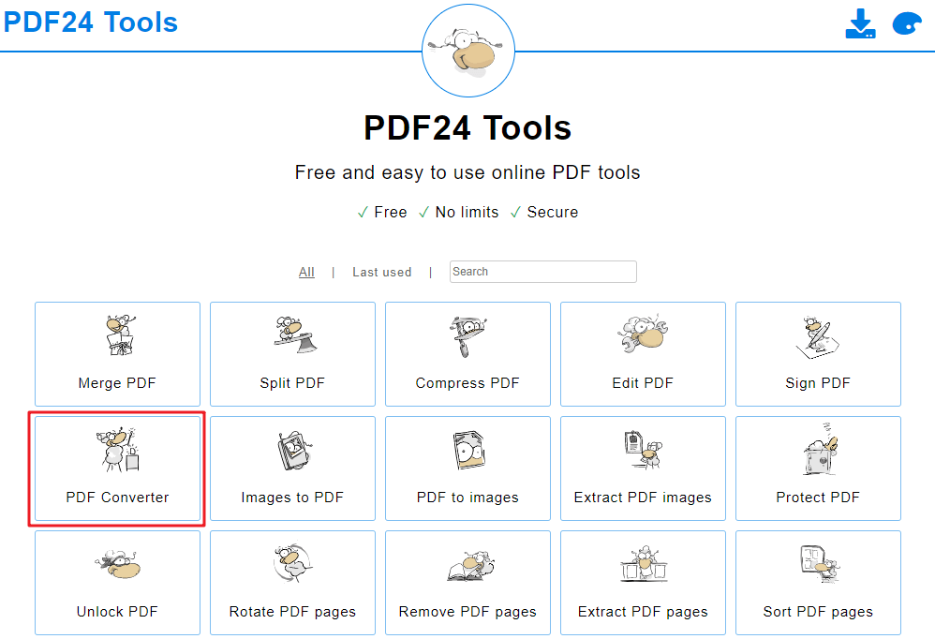Open the Merge PDF tool
Image resolution: width=935 pixels, height=639 pixels.
[x=116, y=354]
